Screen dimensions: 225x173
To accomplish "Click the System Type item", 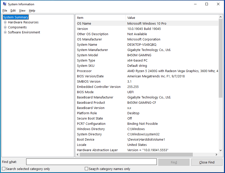I will coord(86,61).
